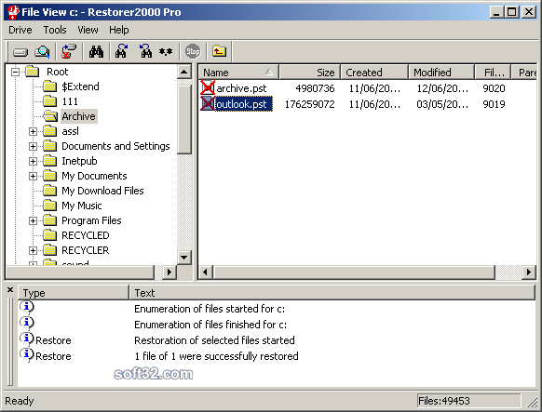Click info icon beside 'Enumeration of files finished'

pos(27,323)
